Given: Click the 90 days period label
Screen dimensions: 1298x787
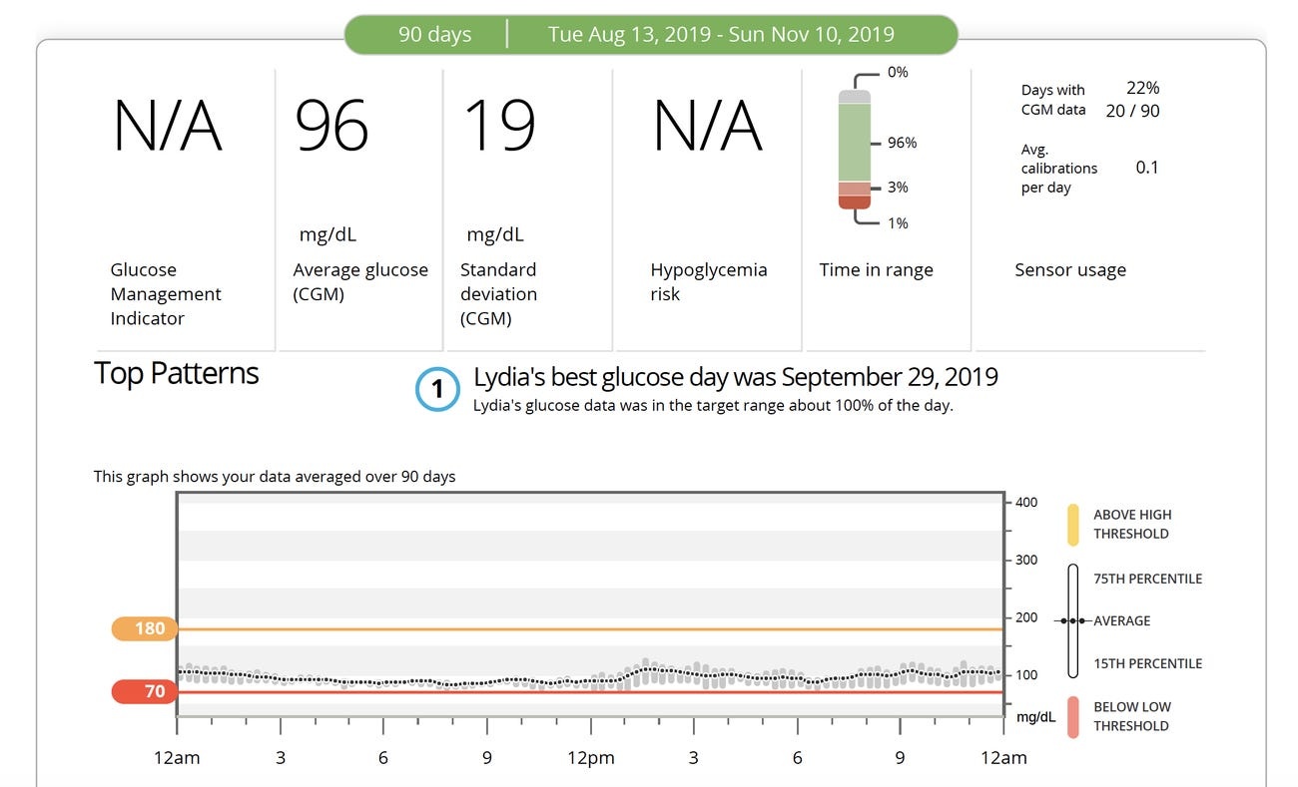Looking at the screenshot, I should (434, 34).
